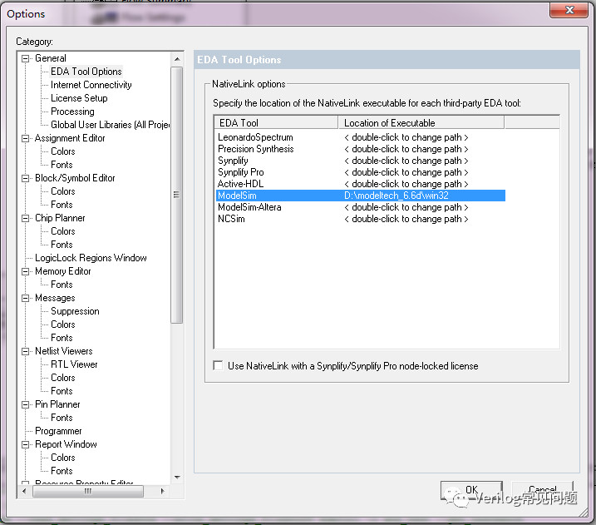Image resolution: width=596 pixels, height=525 pixels.
Task: Collapse the General category node
Action: coord(26,58)
